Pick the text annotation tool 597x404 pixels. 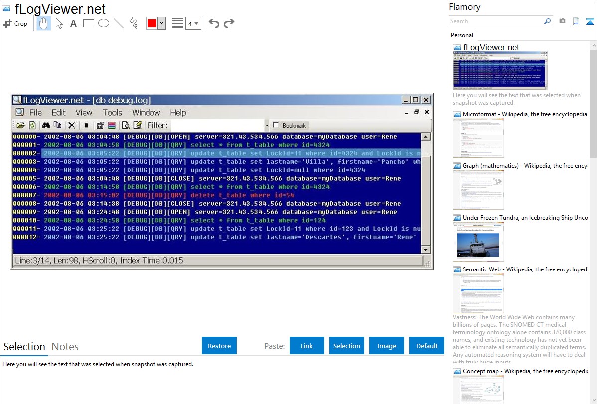pos(73,23)
